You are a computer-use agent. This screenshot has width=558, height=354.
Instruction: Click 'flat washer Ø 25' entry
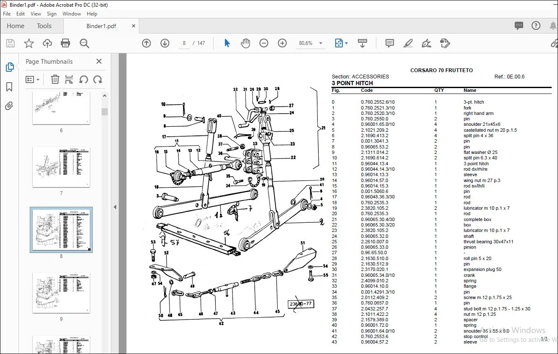pyautogui.click(x=480, y=152)
